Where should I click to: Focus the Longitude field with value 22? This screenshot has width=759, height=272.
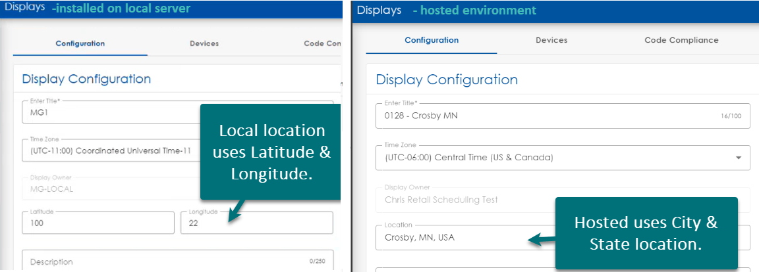[x=256, y=223]
